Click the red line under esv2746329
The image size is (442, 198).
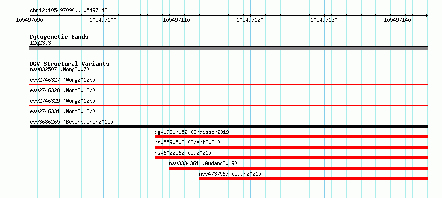pos(229,105)
